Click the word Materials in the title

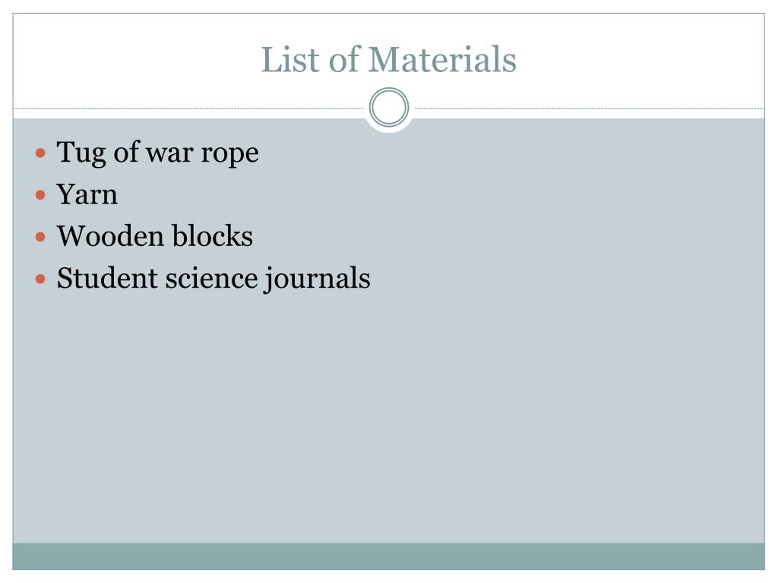pyautogui.click(x=442, y=60)
